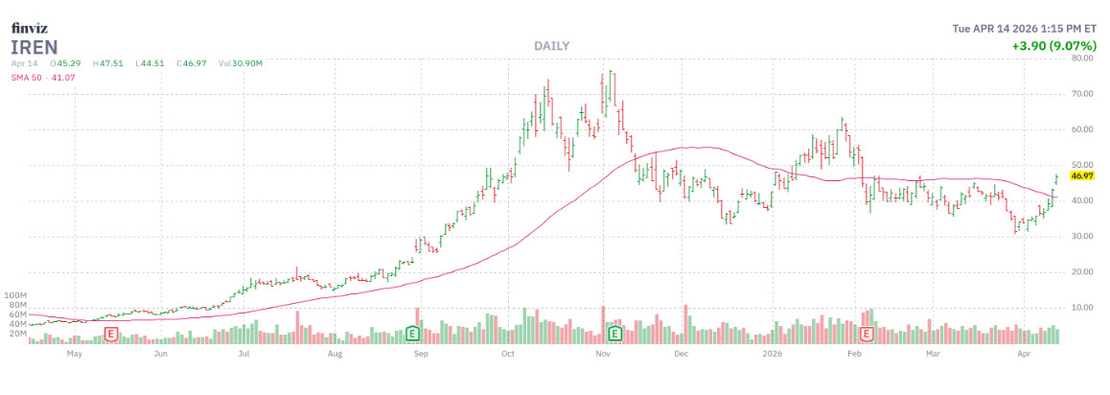Click the date and time stamp
1110x395 pixels.
[1025, 28]
